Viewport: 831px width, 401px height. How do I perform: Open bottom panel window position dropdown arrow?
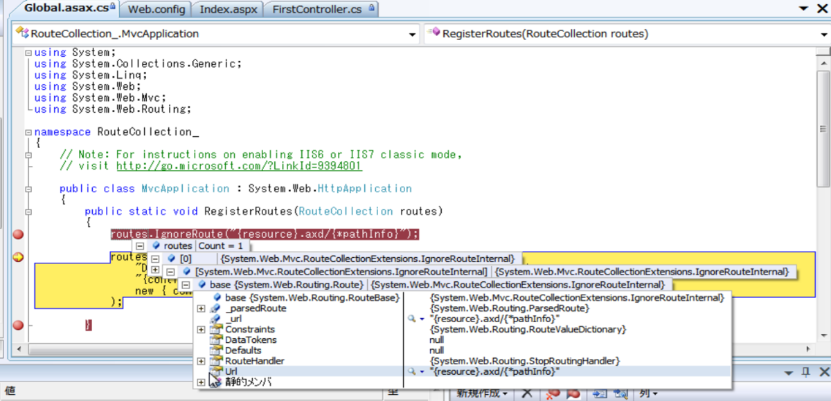pos(789,372)
